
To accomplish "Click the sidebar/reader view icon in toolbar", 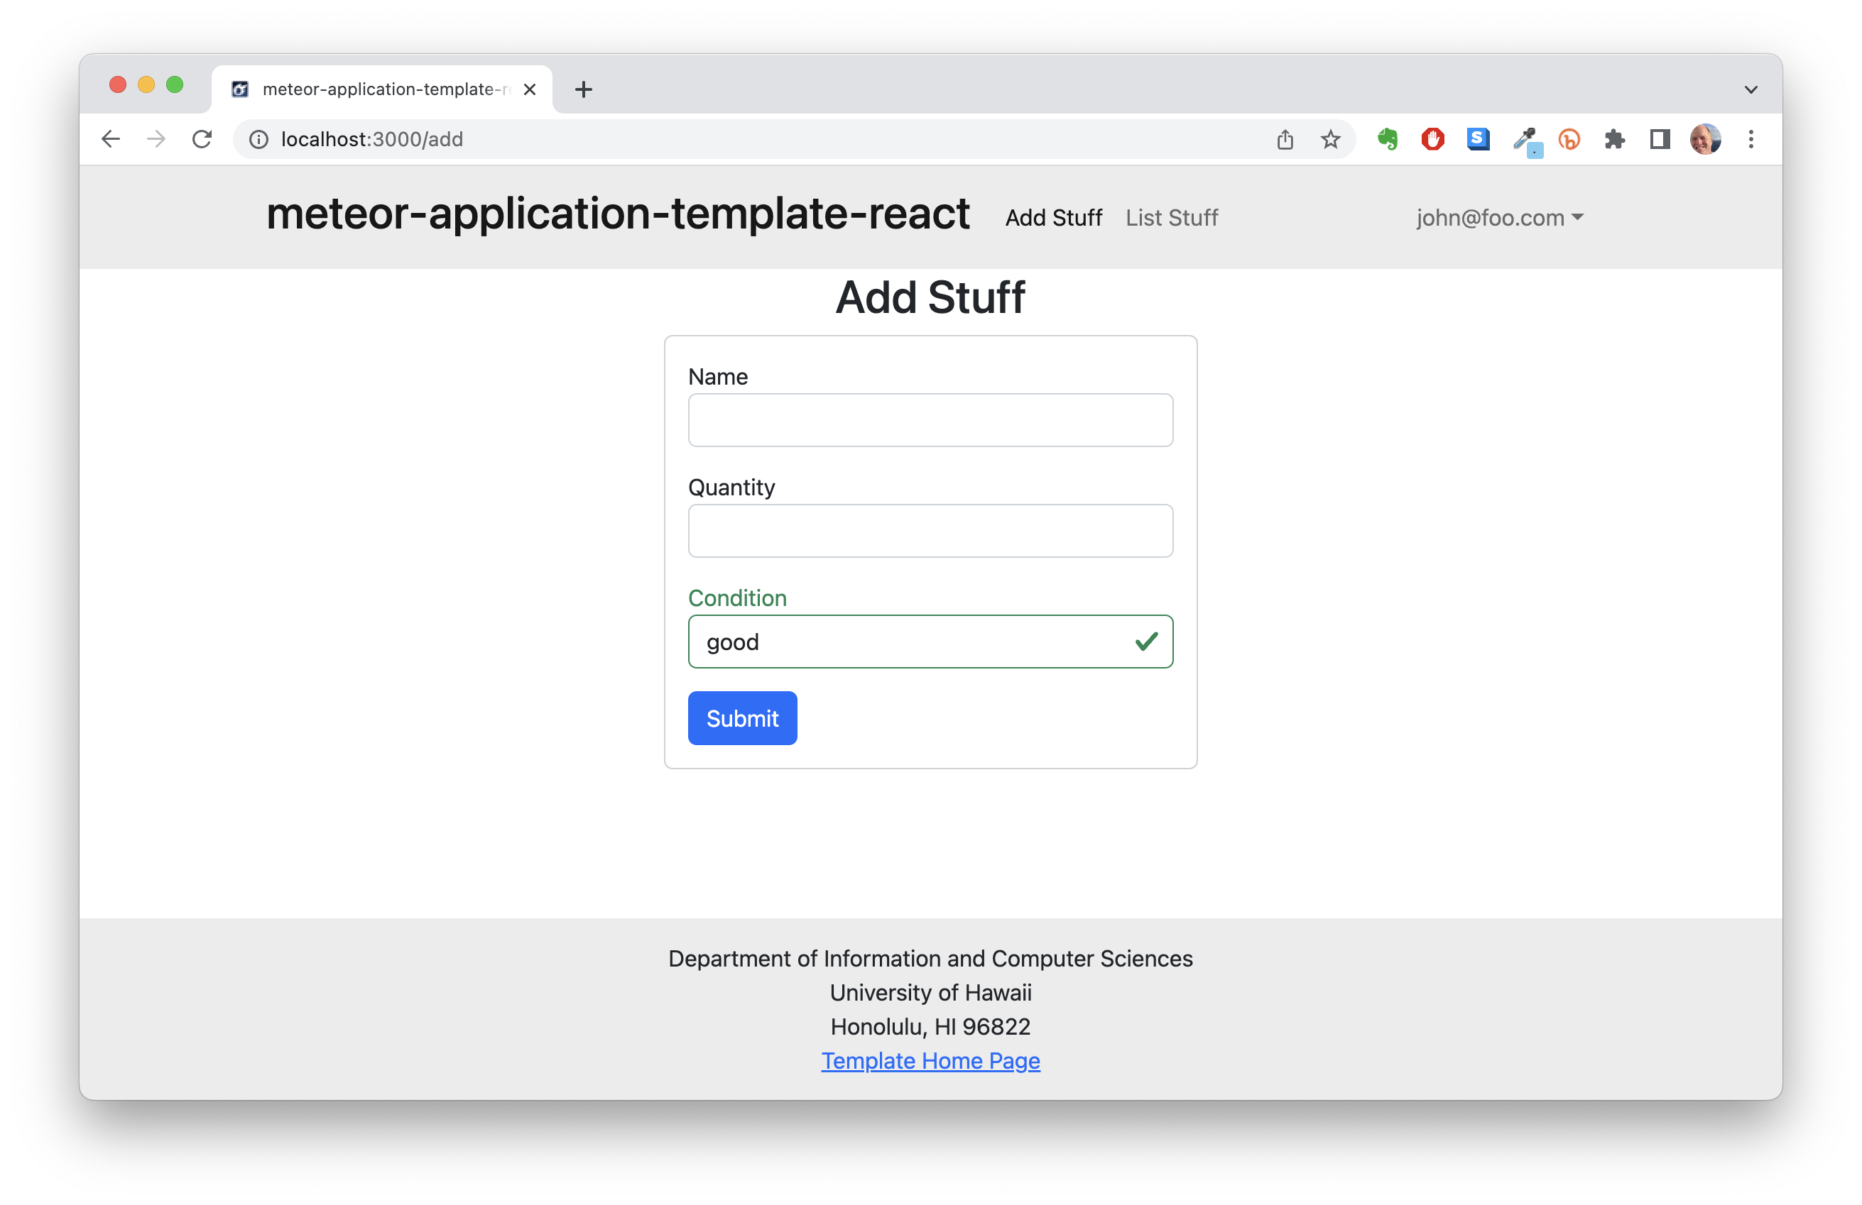I will [1661, 140].
